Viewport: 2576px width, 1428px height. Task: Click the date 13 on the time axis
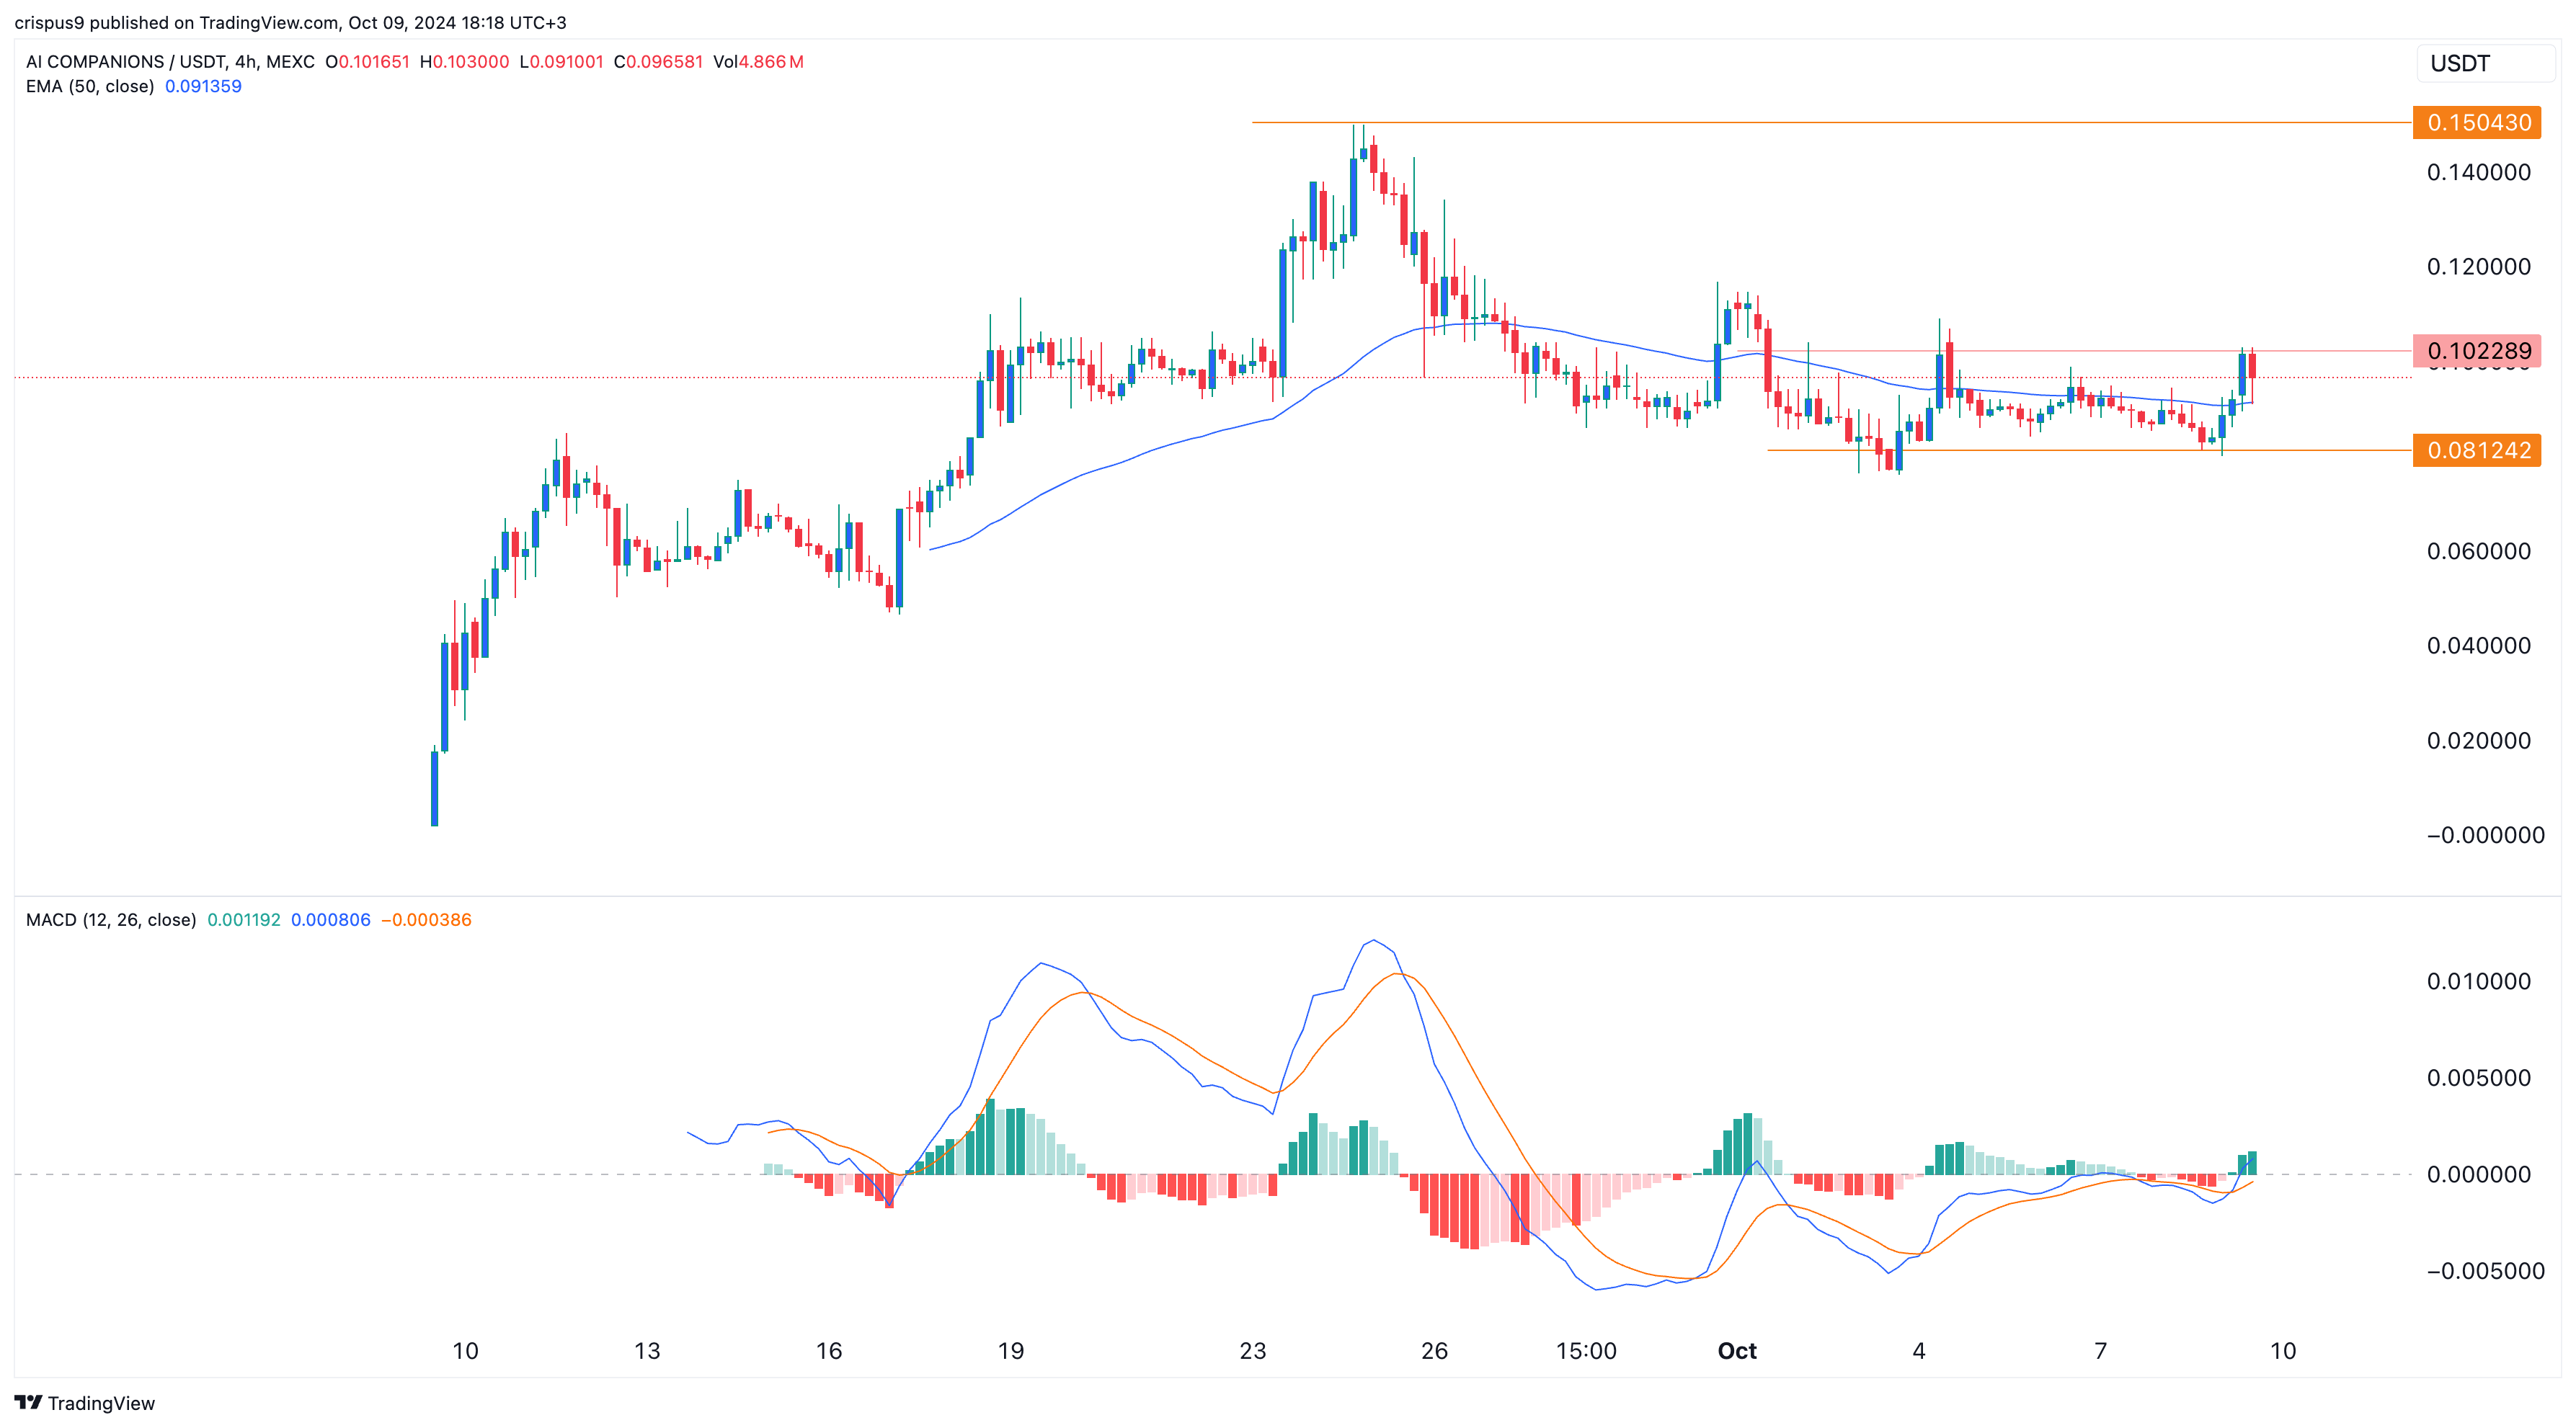(x=647, y=1351)
